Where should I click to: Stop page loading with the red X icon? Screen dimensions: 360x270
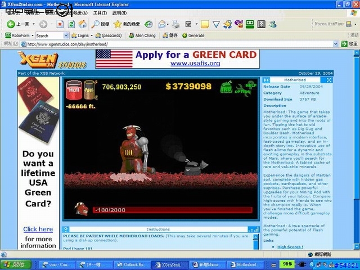[x=60, y=24]
